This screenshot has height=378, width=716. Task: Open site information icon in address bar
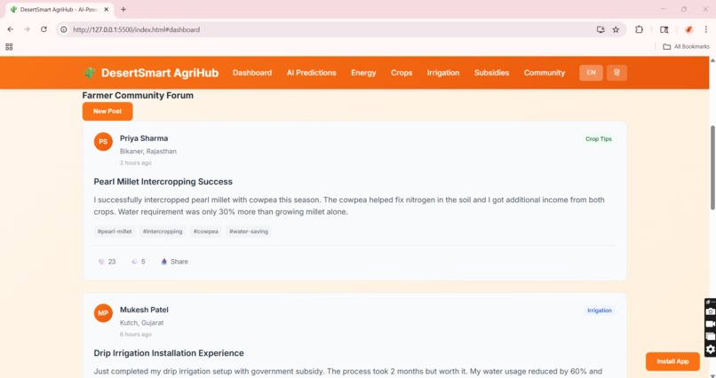[x=64, y=29]
